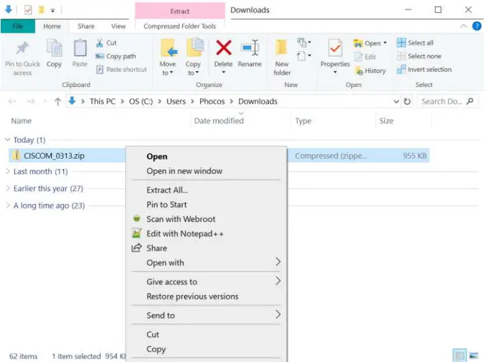Click the refresh icon beside address bar

(407, 102)
